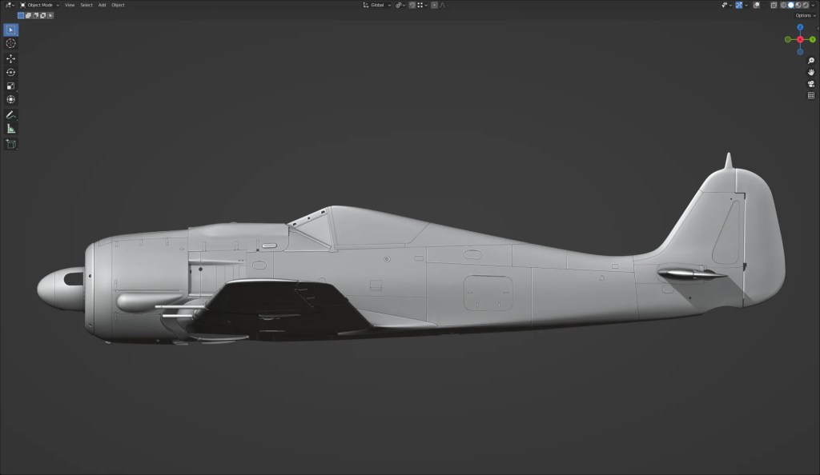
Task: Pick the Scale tool
Action: tap(11, 86)
